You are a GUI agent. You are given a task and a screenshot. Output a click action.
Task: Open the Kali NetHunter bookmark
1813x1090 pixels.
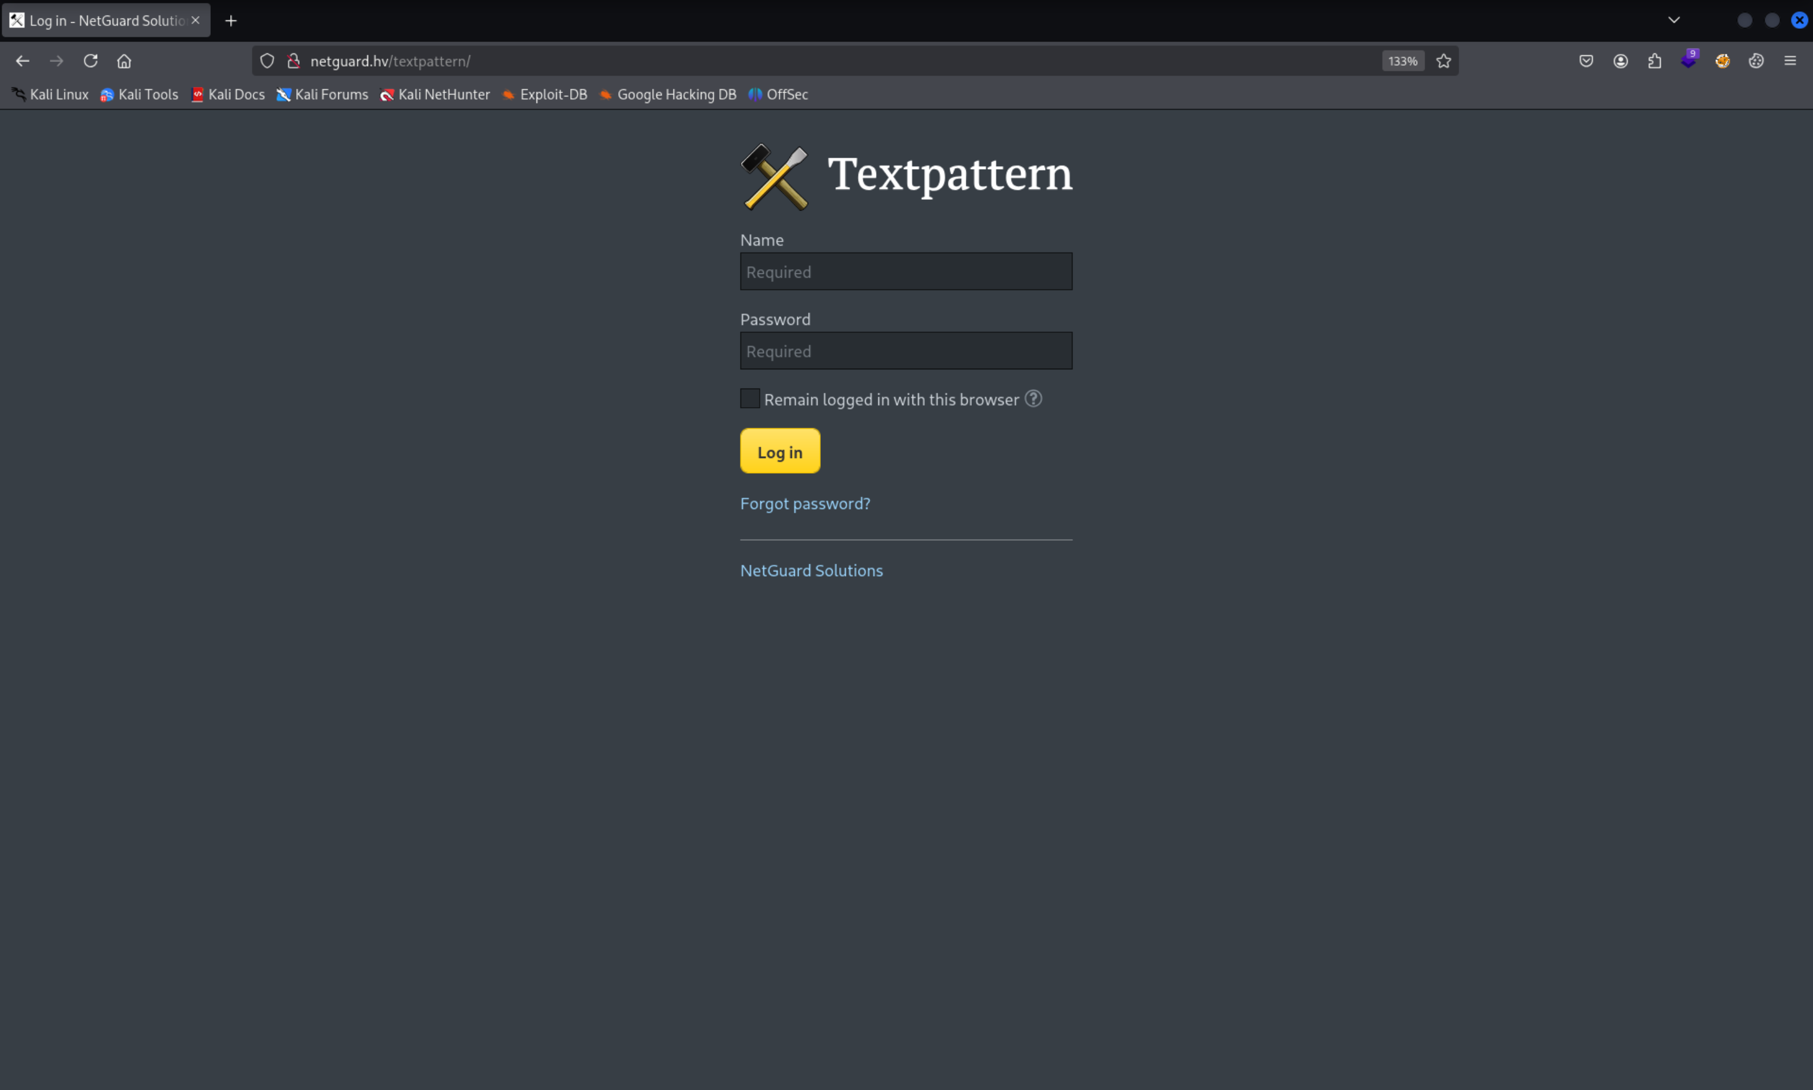pyautogui.click(x=435, y=94)
